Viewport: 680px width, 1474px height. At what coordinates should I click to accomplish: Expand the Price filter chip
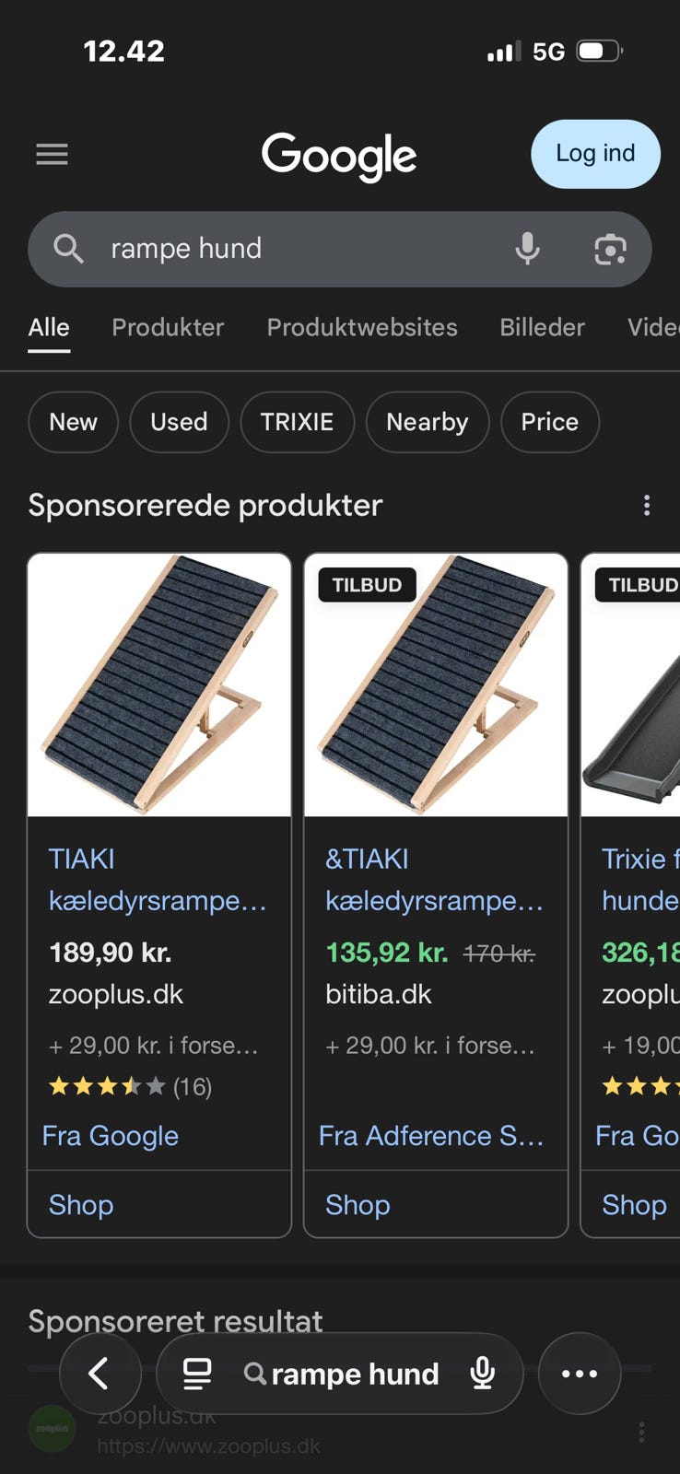point(549,422)
